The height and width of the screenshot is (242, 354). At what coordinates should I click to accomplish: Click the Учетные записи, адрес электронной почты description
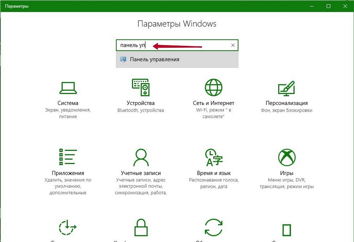click(141, 186)
